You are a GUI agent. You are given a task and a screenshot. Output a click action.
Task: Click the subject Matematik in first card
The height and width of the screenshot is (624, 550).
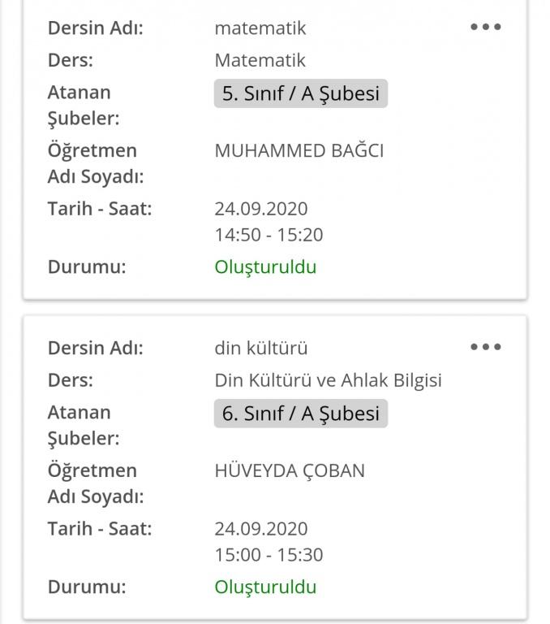coord(260,60)
